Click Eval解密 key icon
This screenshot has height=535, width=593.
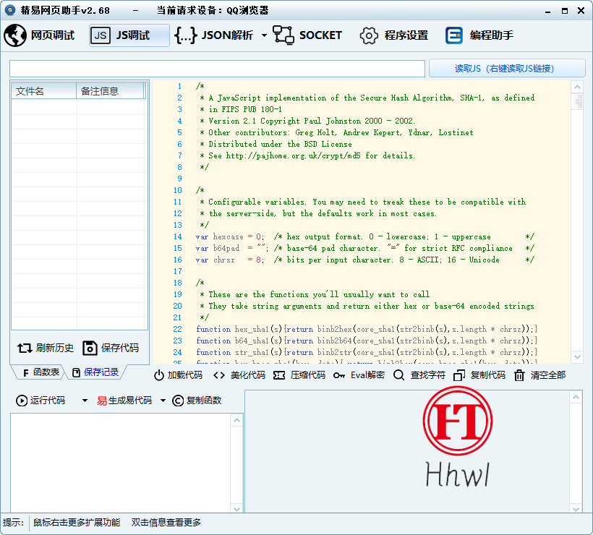pos(339,375)
